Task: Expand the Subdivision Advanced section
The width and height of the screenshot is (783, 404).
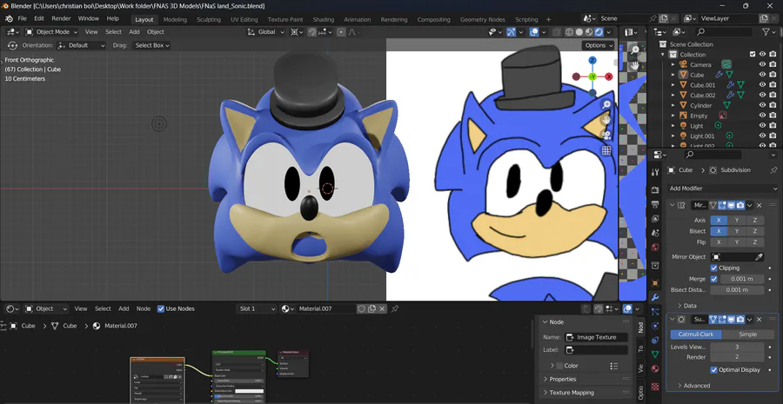Action: pyautogui.click(x=693, y=386)
